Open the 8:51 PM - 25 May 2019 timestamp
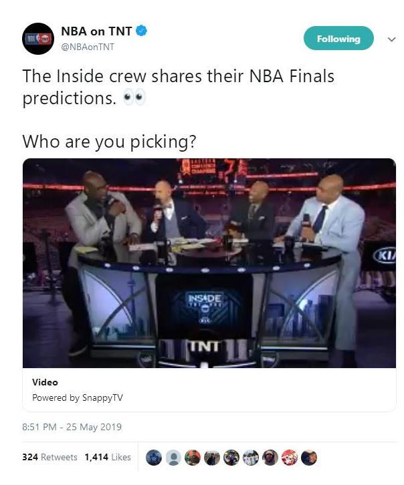Screen dimensions: 404x485 pos(72,427)
